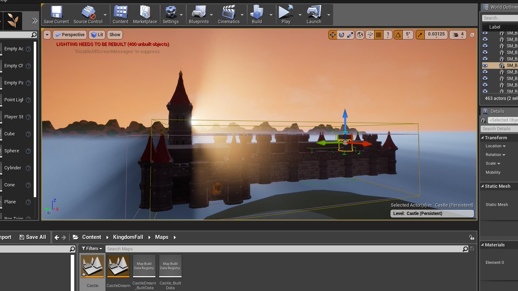Switch to the World Outliner tab
Image resolution: width=518 pixels, height=291 pixels.
499,7
